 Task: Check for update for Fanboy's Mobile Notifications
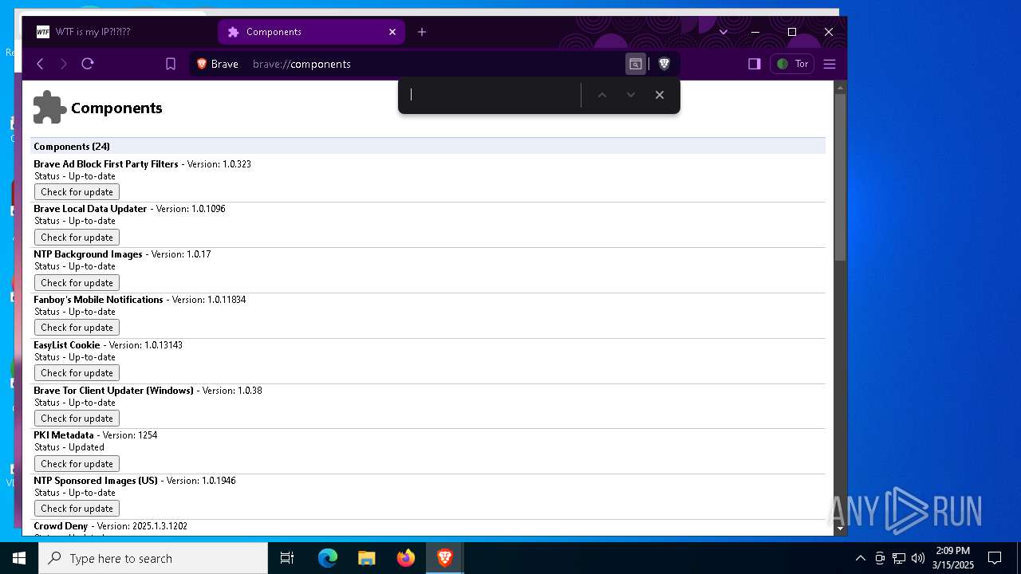77,328
